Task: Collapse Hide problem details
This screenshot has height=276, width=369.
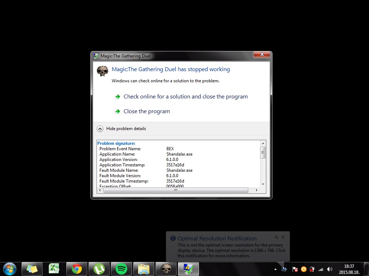Action: (121, 129)
